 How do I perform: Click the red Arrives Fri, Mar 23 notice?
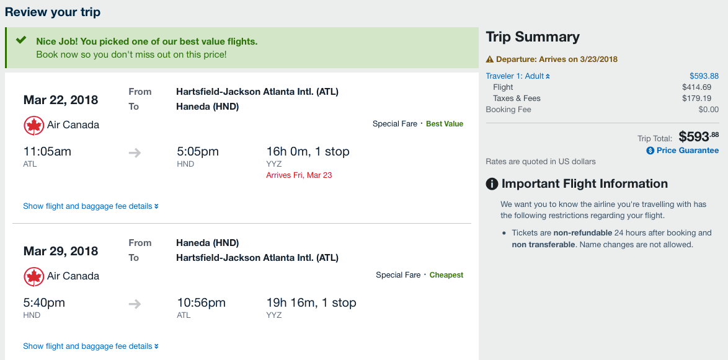(x=299, y=175)
